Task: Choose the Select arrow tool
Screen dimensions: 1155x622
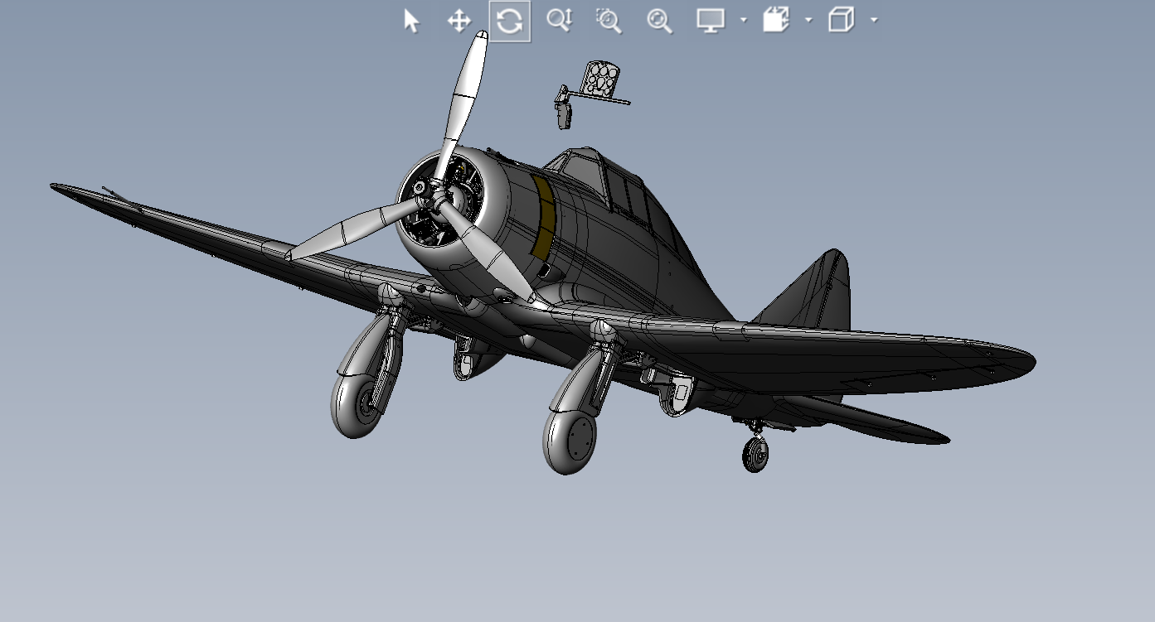Action: click(x=411, y=21)
